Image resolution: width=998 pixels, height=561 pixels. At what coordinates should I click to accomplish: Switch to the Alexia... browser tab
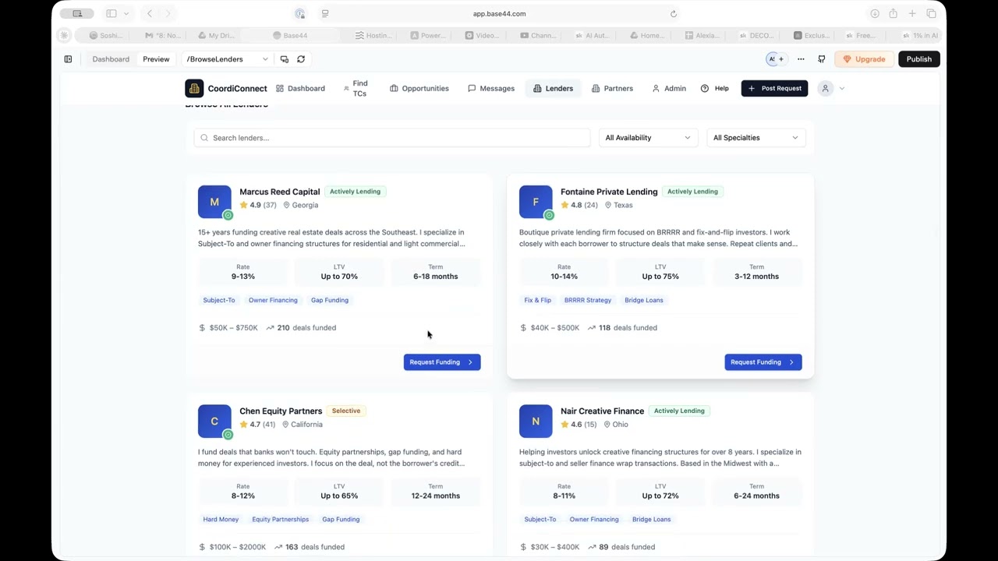pos(702,35)
